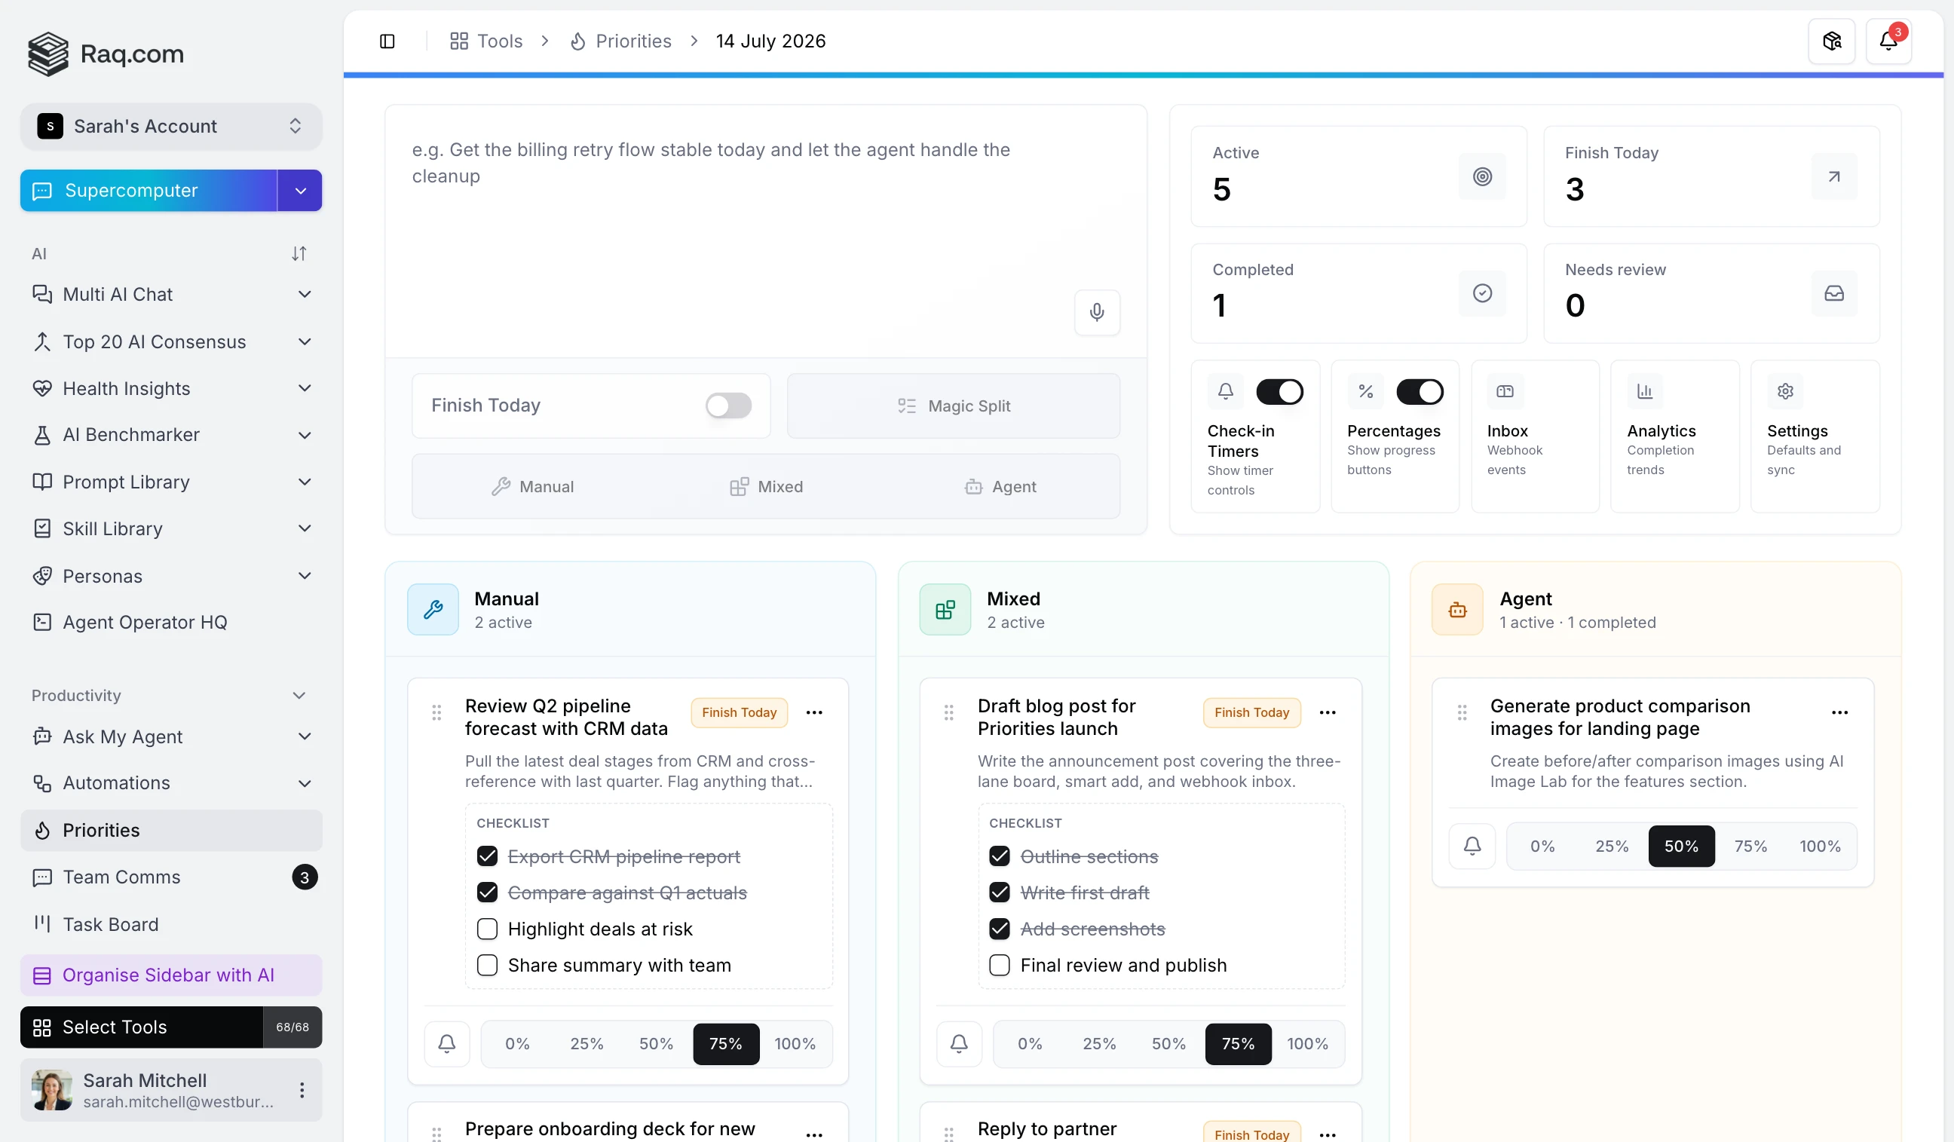Image resolution: width=1954 pixels, height=1142 pixels.
Task: Uncheck Export CRM pipeline report
Action: pyautogui.click(x=487, y=857)
